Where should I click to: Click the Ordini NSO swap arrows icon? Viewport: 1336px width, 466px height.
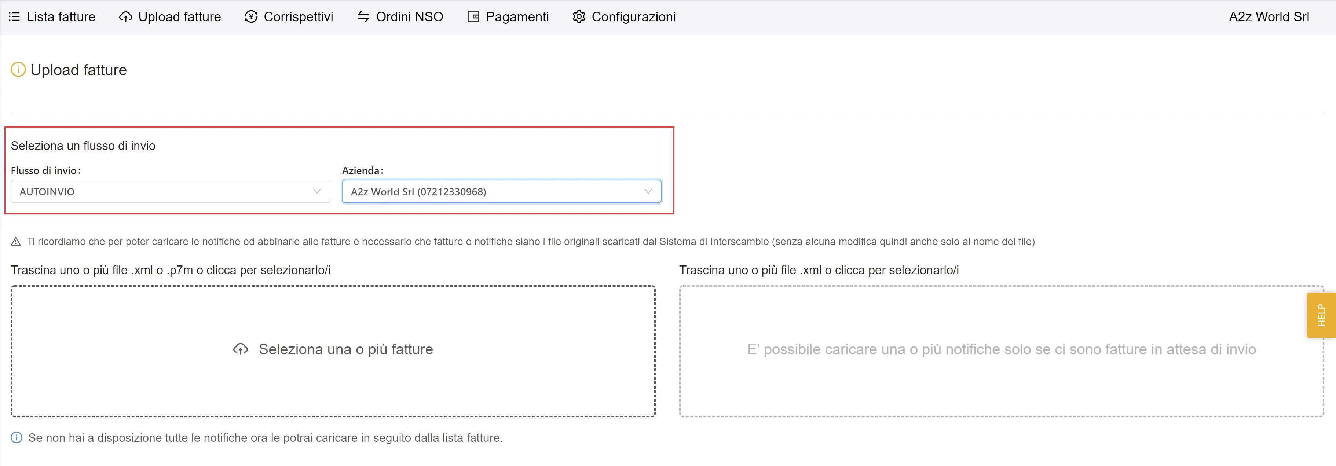(x=363, y=17)
